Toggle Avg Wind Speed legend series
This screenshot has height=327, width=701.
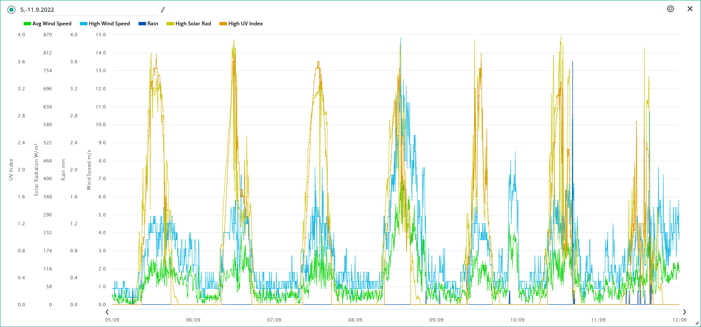pos(52,24)
